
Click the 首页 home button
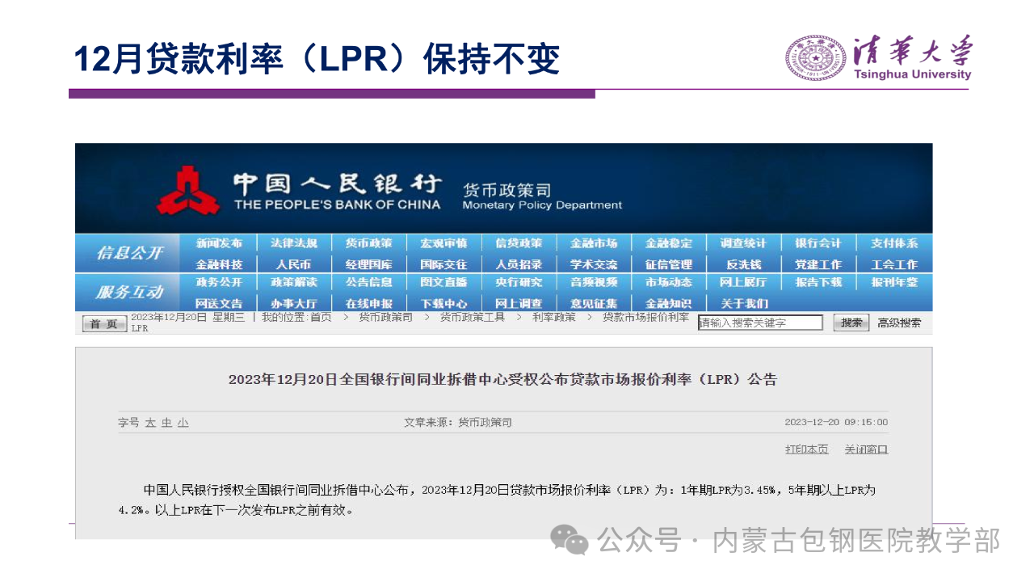point(104,323)
